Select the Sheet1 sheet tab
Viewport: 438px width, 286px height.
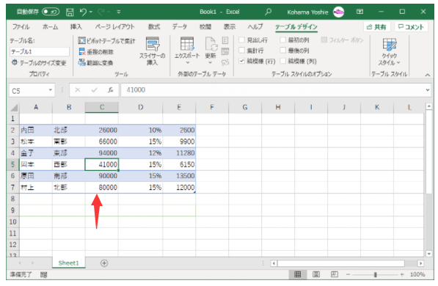point(69,263)
